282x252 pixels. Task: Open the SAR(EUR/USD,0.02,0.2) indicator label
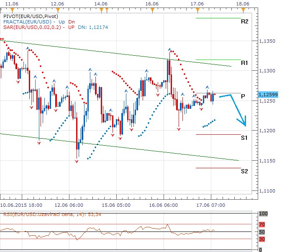tap(32, 27)
